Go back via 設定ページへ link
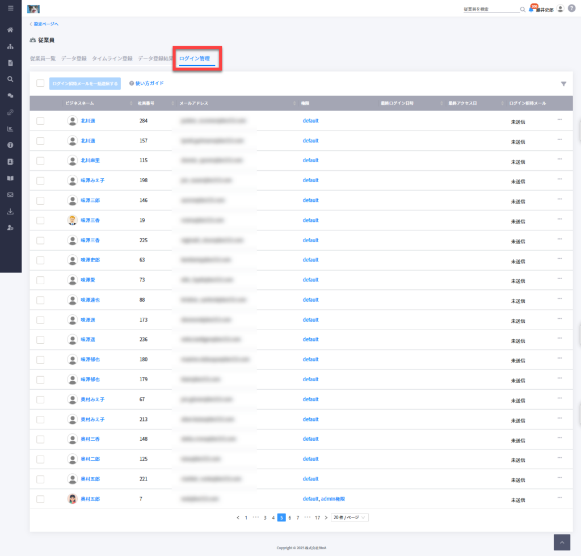 [x=44, y=24]
